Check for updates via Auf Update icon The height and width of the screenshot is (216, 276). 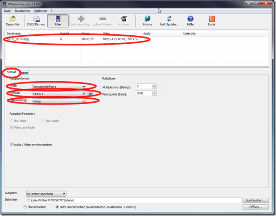169,21
